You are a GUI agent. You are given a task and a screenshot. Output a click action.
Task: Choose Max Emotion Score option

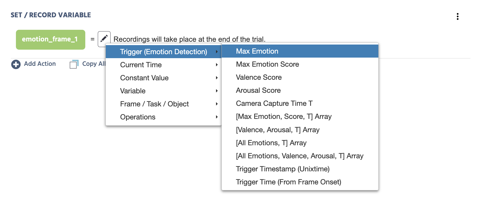tap(300, 64)
